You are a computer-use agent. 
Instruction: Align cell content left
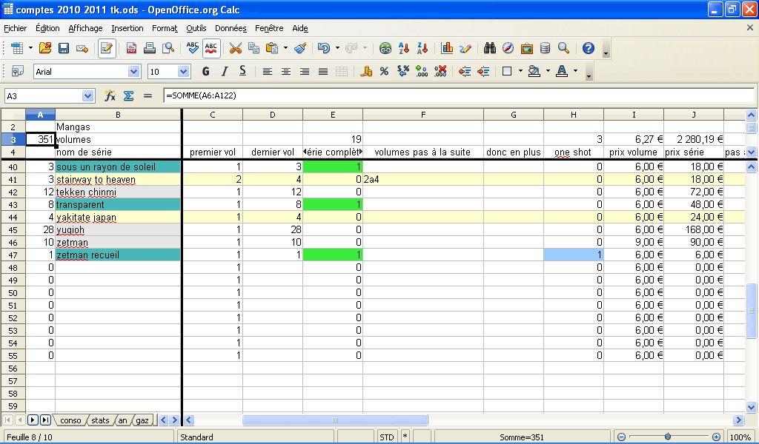pyautogui.click(x=267, y=72)
